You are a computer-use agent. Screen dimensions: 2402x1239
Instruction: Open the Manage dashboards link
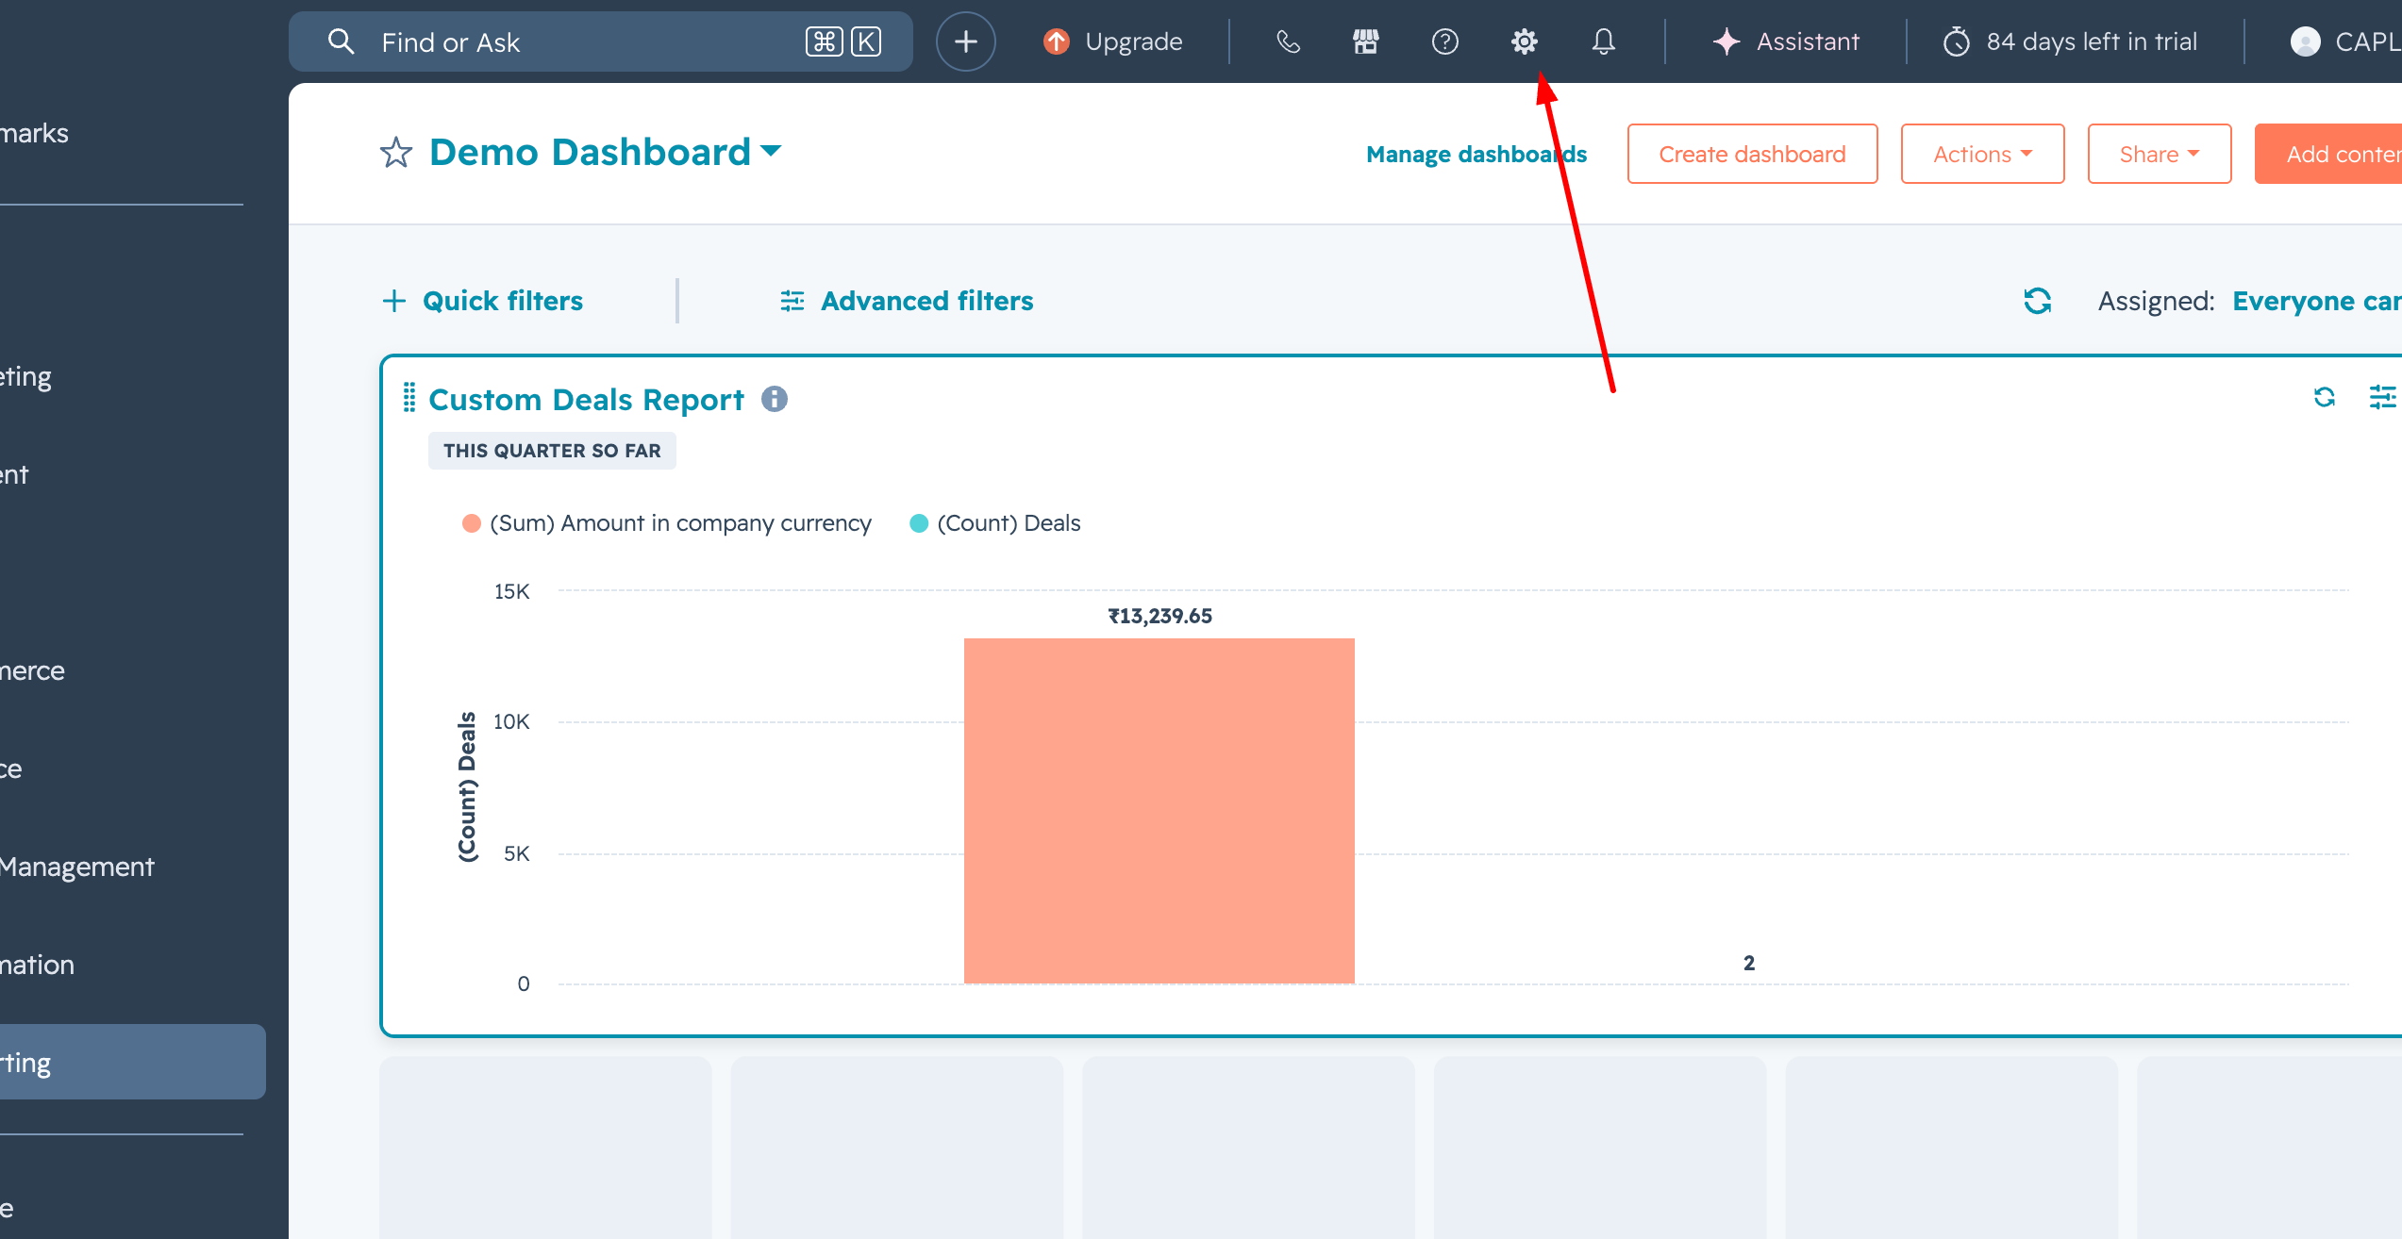tap(1476, 154)
